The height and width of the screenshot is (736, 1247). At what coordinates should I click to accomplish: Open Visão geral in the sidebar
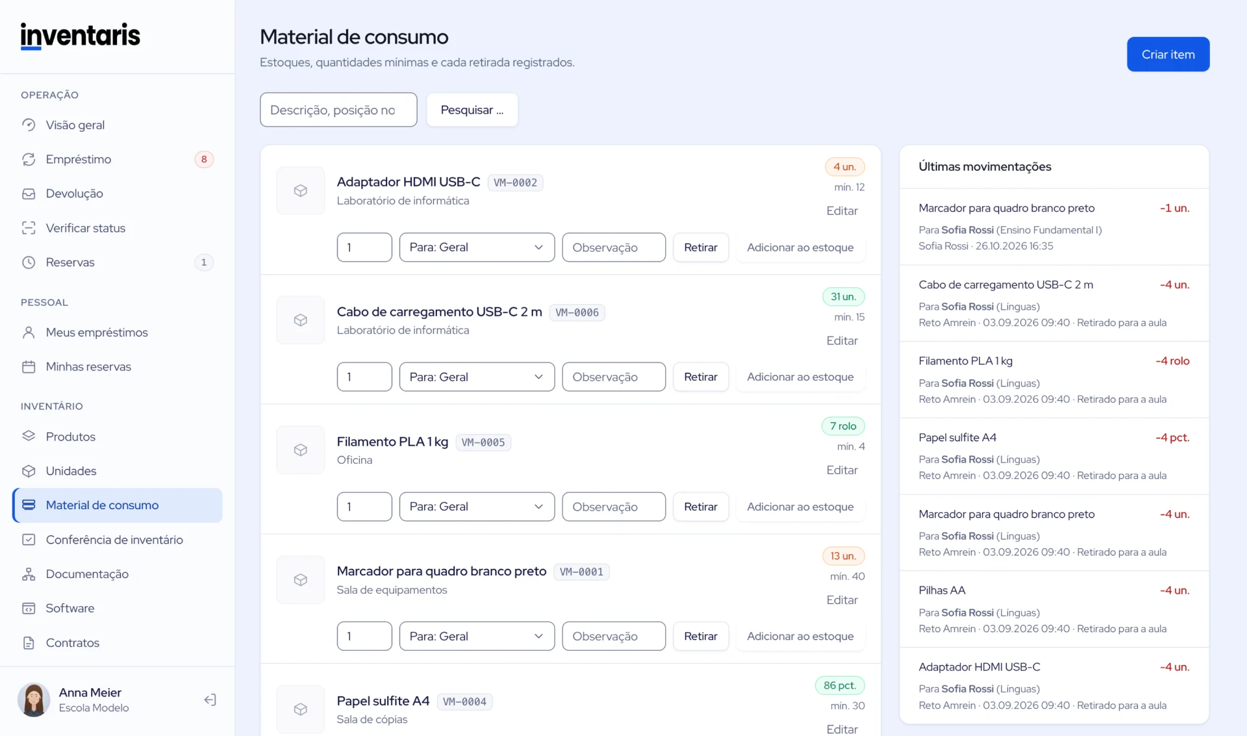pyautogui.click(x=118, y=125)
